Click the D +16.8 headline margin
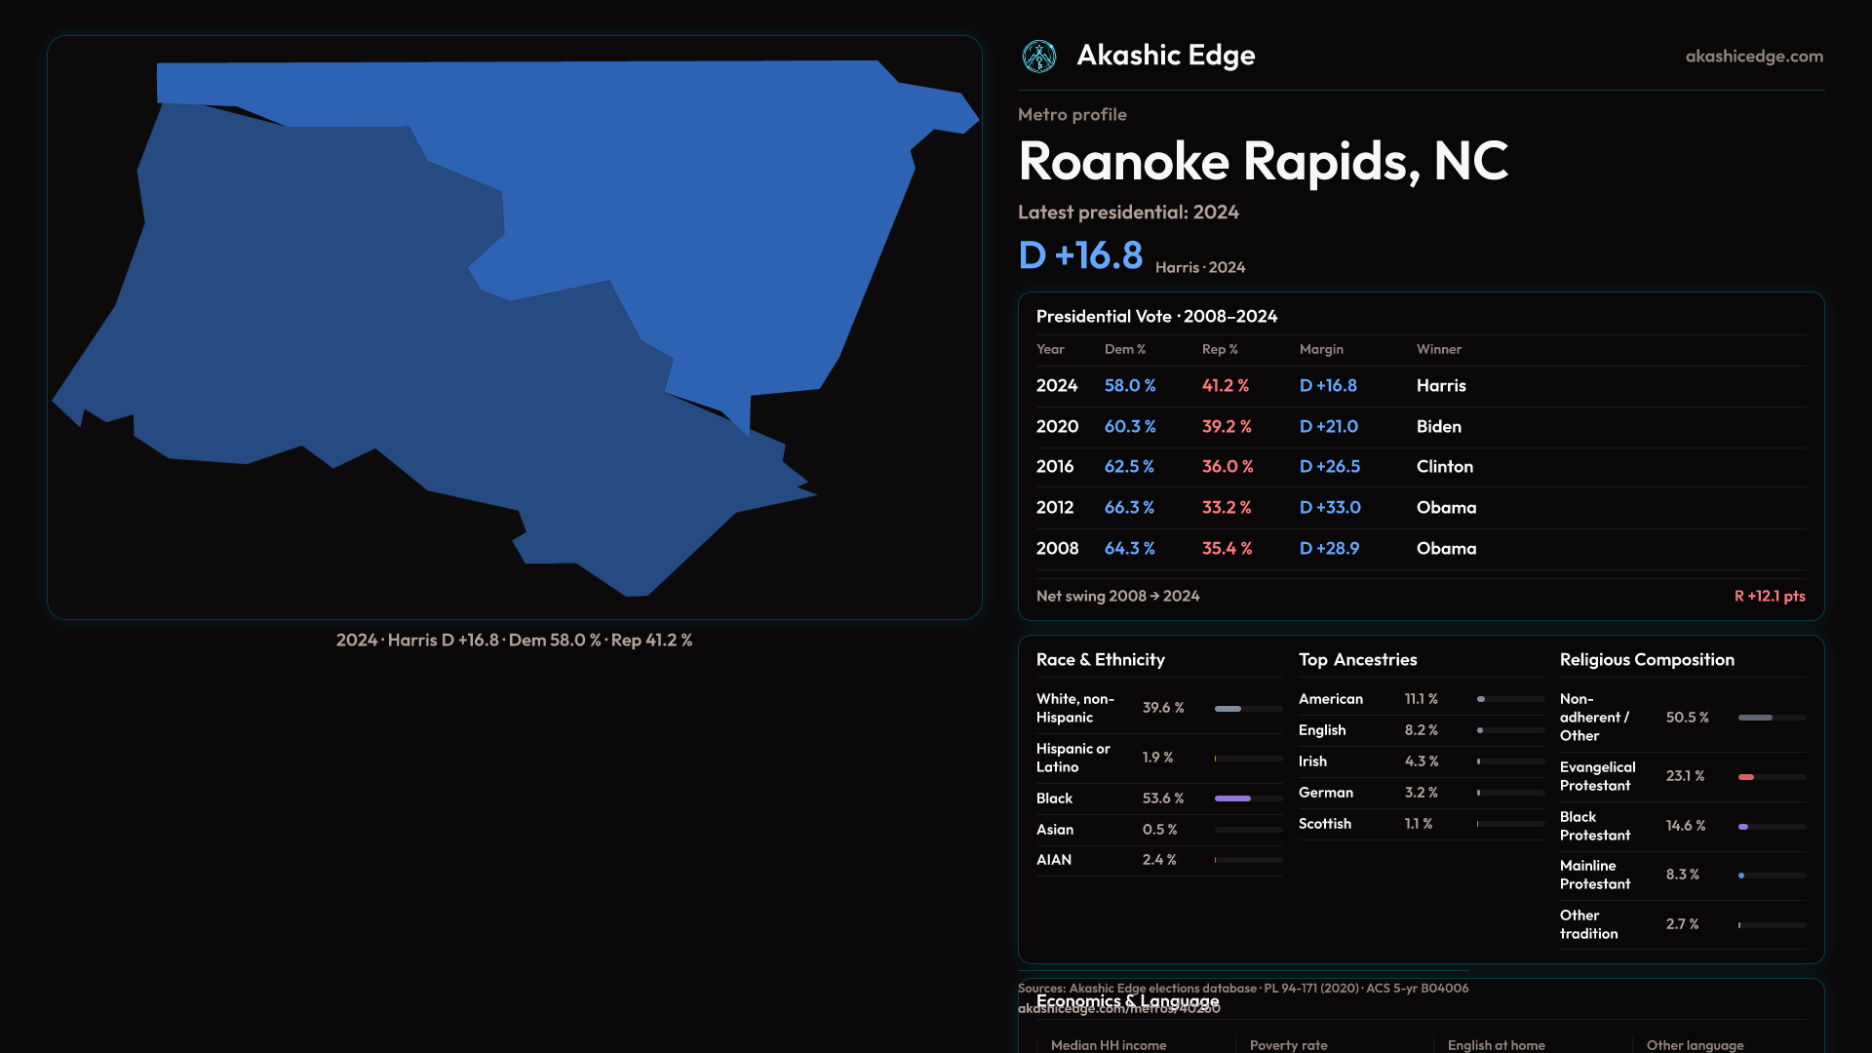This screenshot has width=1872, height=1053. (x=1080, y=255)
